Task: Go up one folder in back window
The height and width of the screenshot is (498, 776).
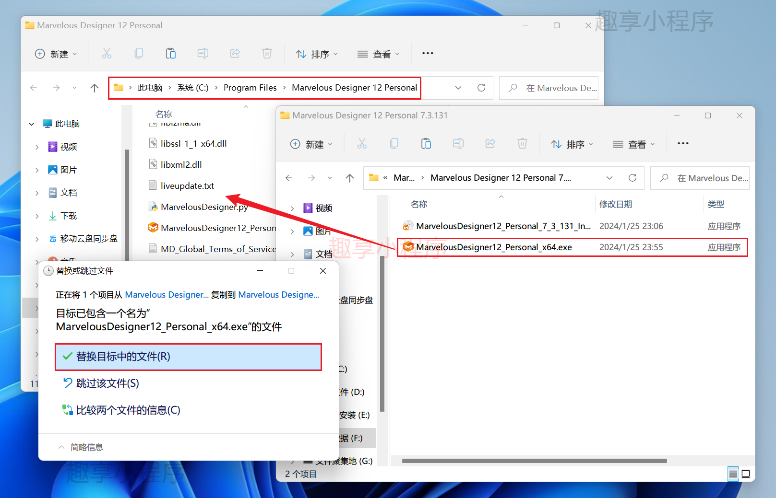Action: tap(95, 88)
